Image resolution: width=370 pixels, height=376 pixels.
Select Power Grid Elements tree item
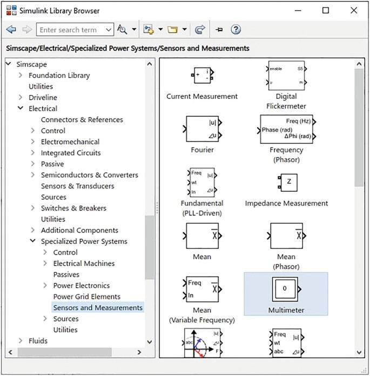(x=87, y=297)
